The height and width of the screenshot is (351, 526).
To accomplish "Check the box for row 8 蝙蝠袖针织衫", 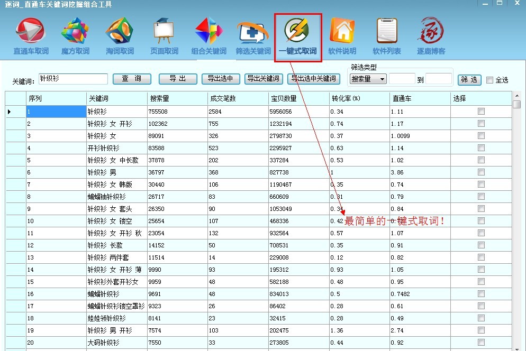I will point(481,197).
